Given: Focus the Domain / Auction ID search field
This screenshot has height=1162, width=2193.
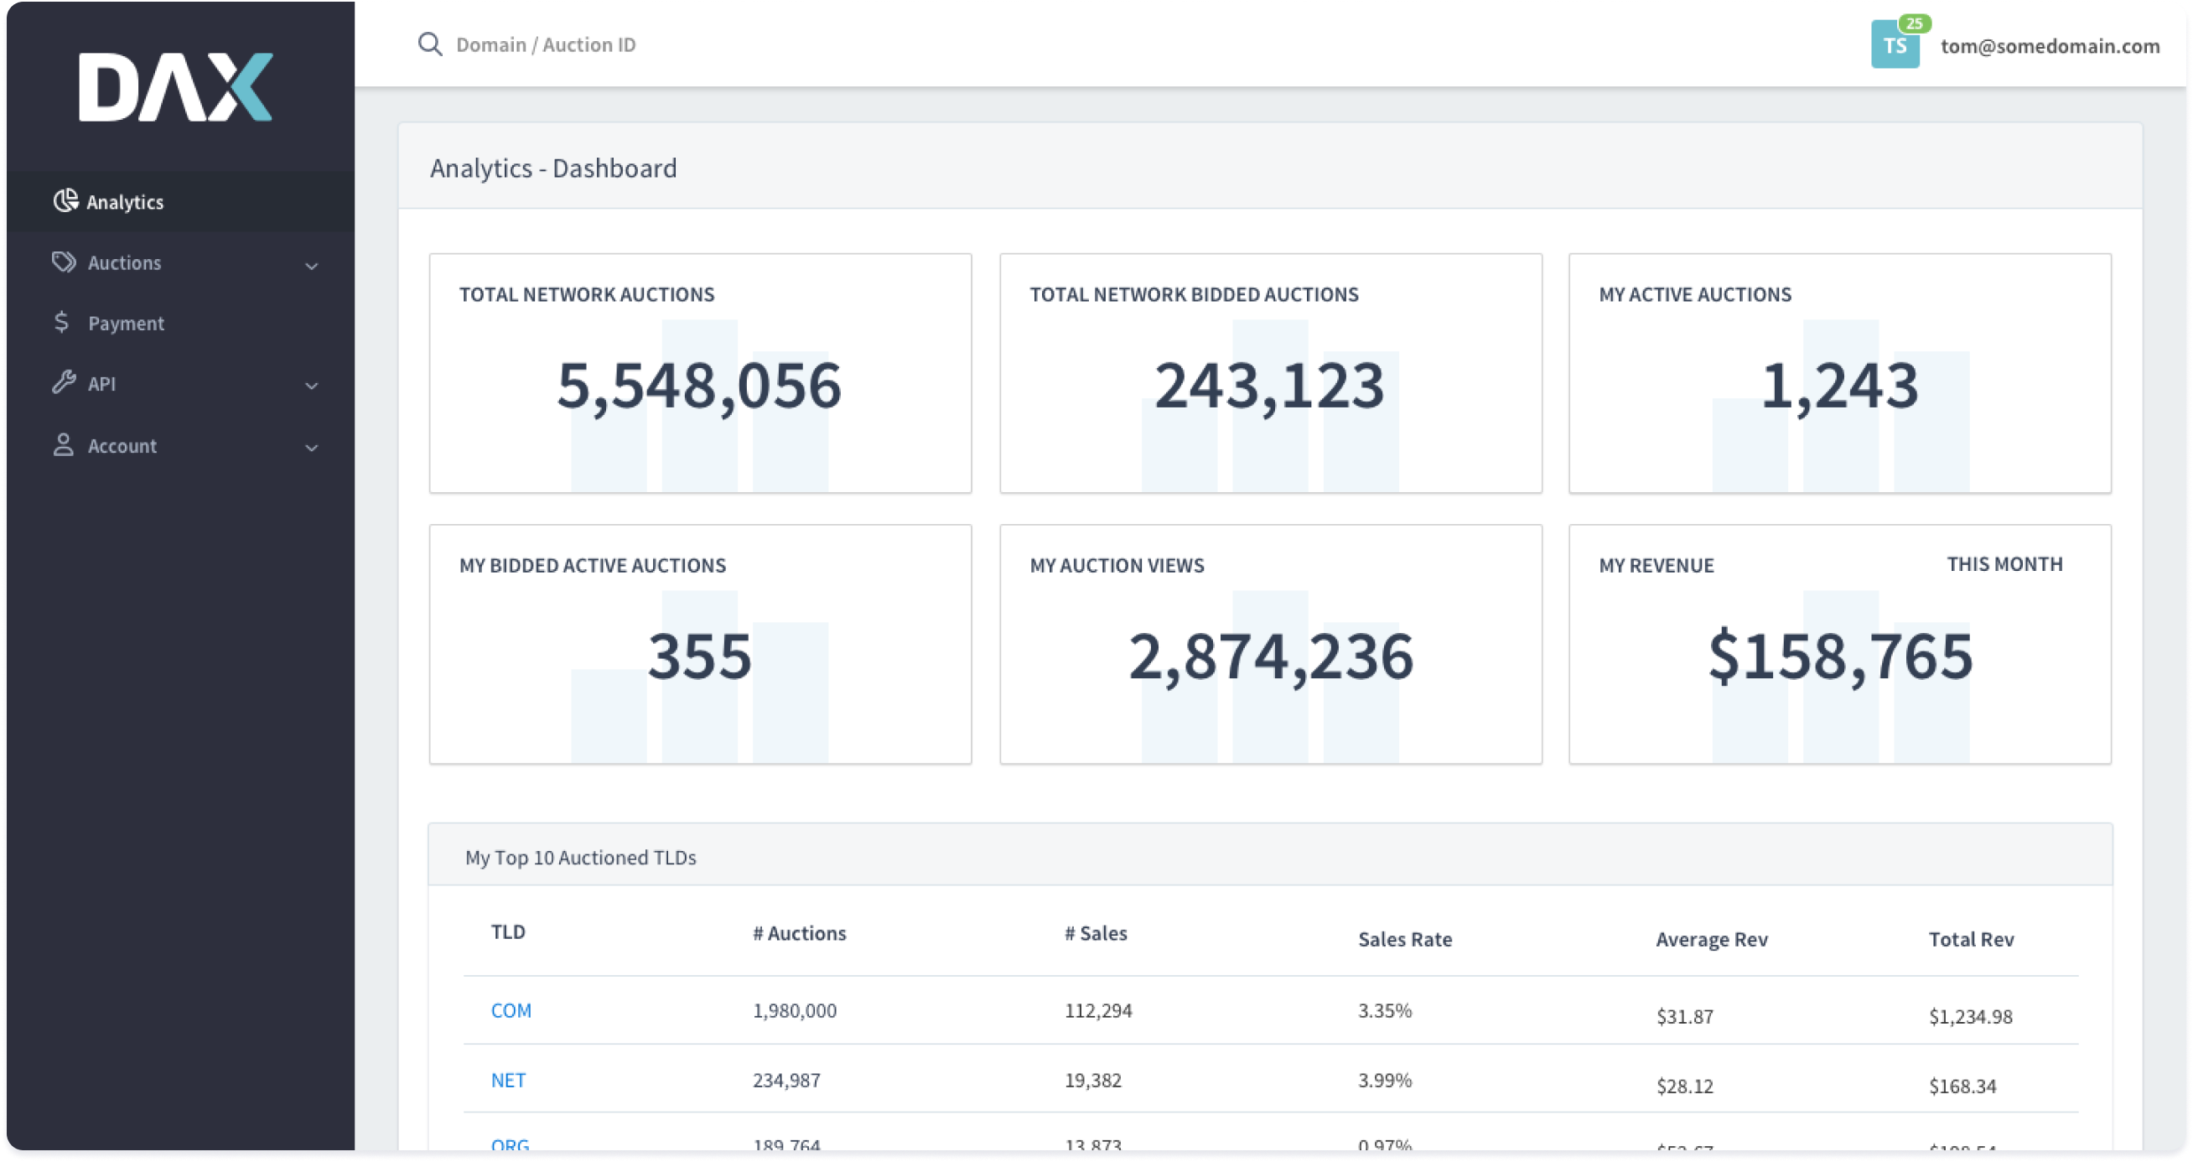Looking at the screenshot, I should [547, 44].
